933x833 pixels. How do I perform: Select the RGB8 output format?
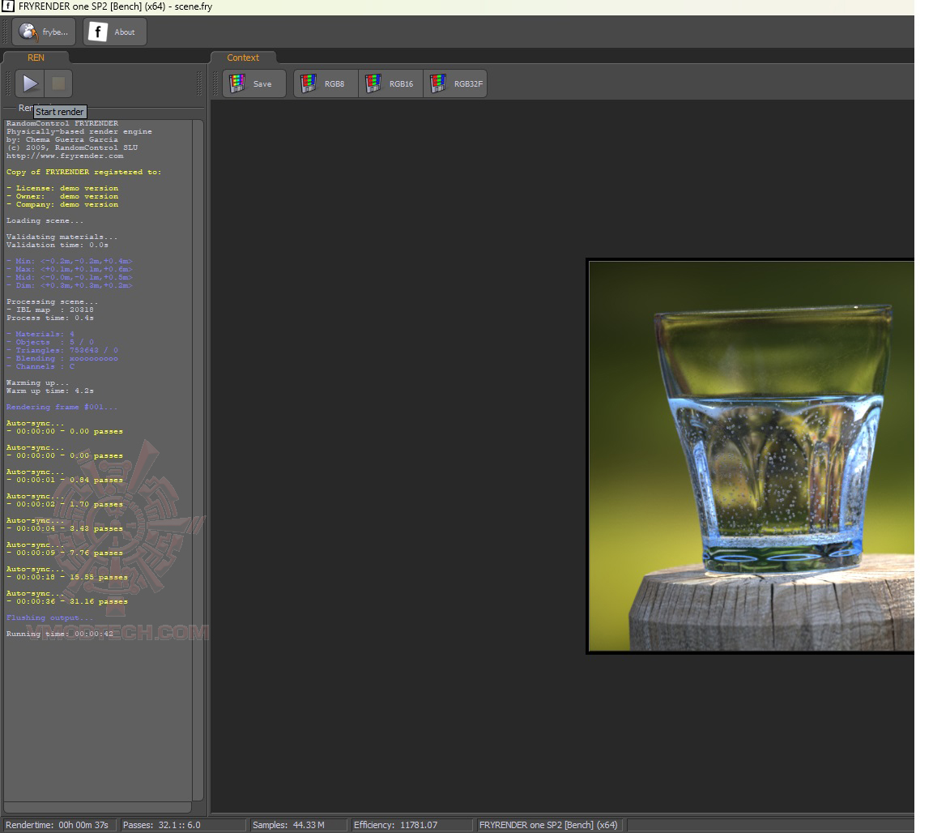point(325,83)
